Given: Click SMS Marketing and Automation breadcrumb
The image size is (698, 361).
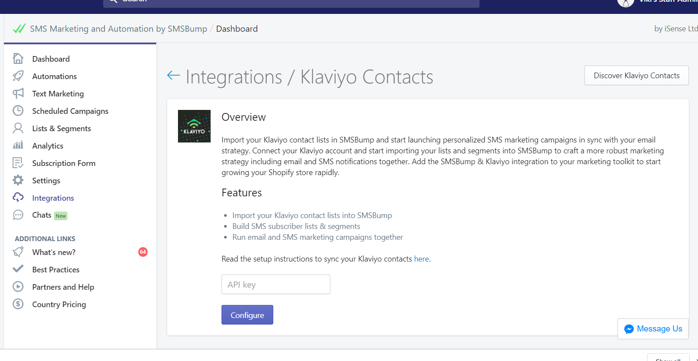Looking at the screenshot, I should [x=118, y=29].
